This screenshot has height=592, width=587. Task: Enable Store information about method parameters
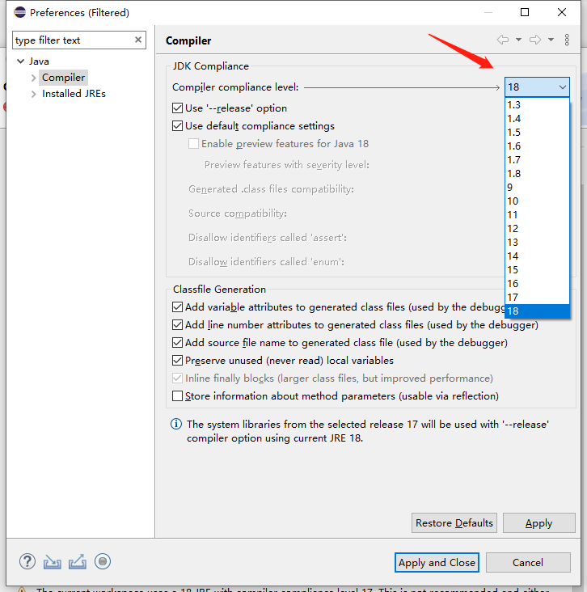(x=178, y=396)
